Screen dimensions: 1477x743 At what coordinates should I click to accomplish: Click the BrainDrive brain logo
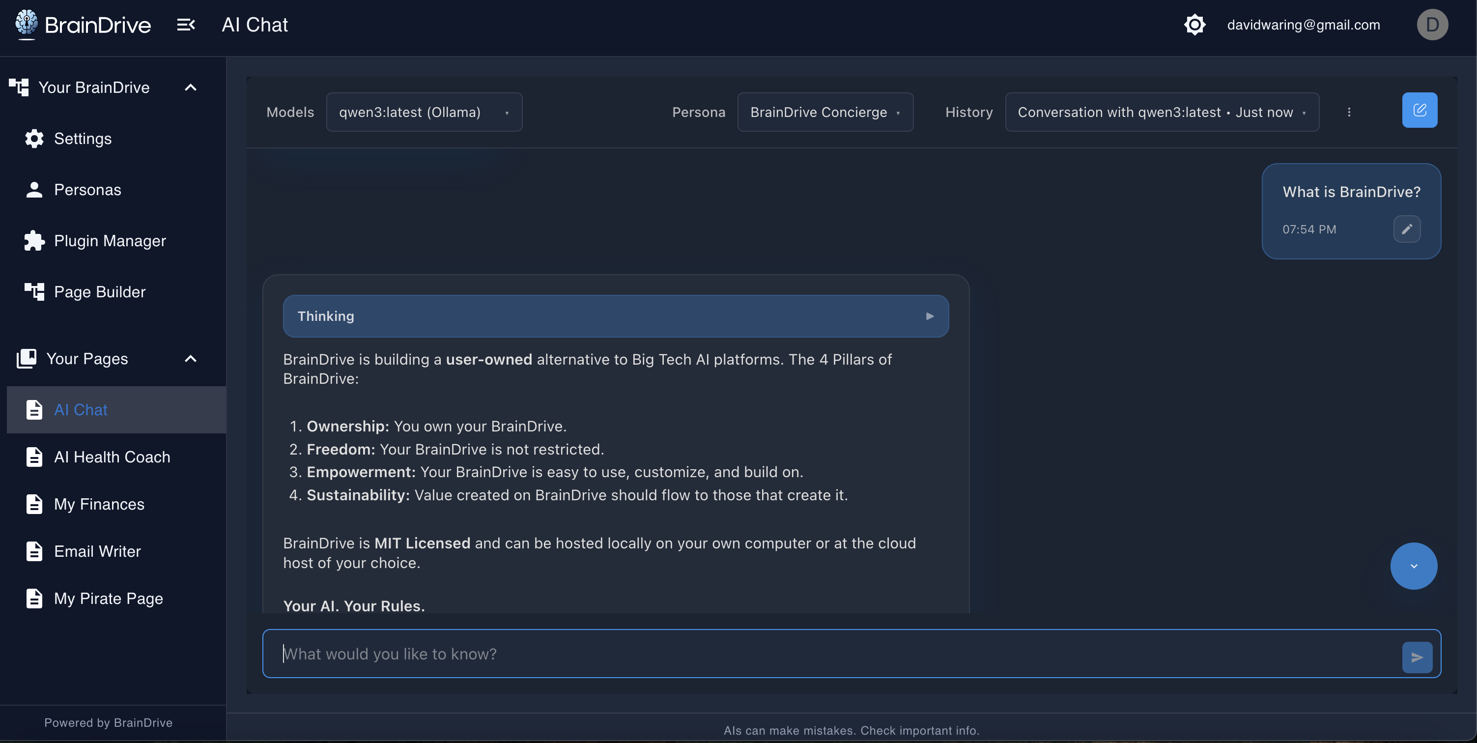pyautogui.click(x=27, y=24)
